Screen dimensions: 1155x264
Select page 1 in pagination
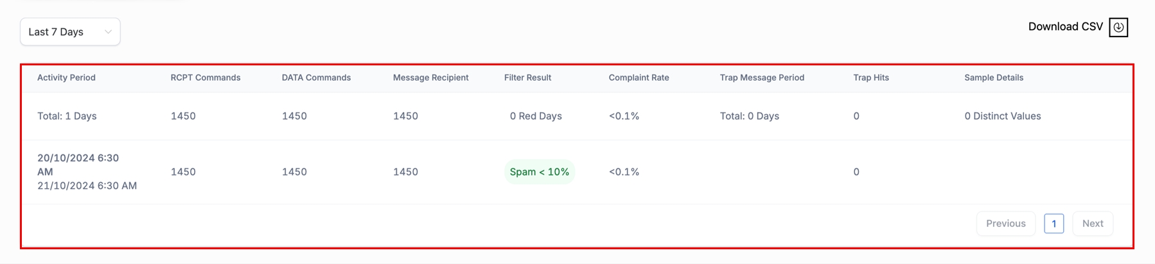[1054, 224]
